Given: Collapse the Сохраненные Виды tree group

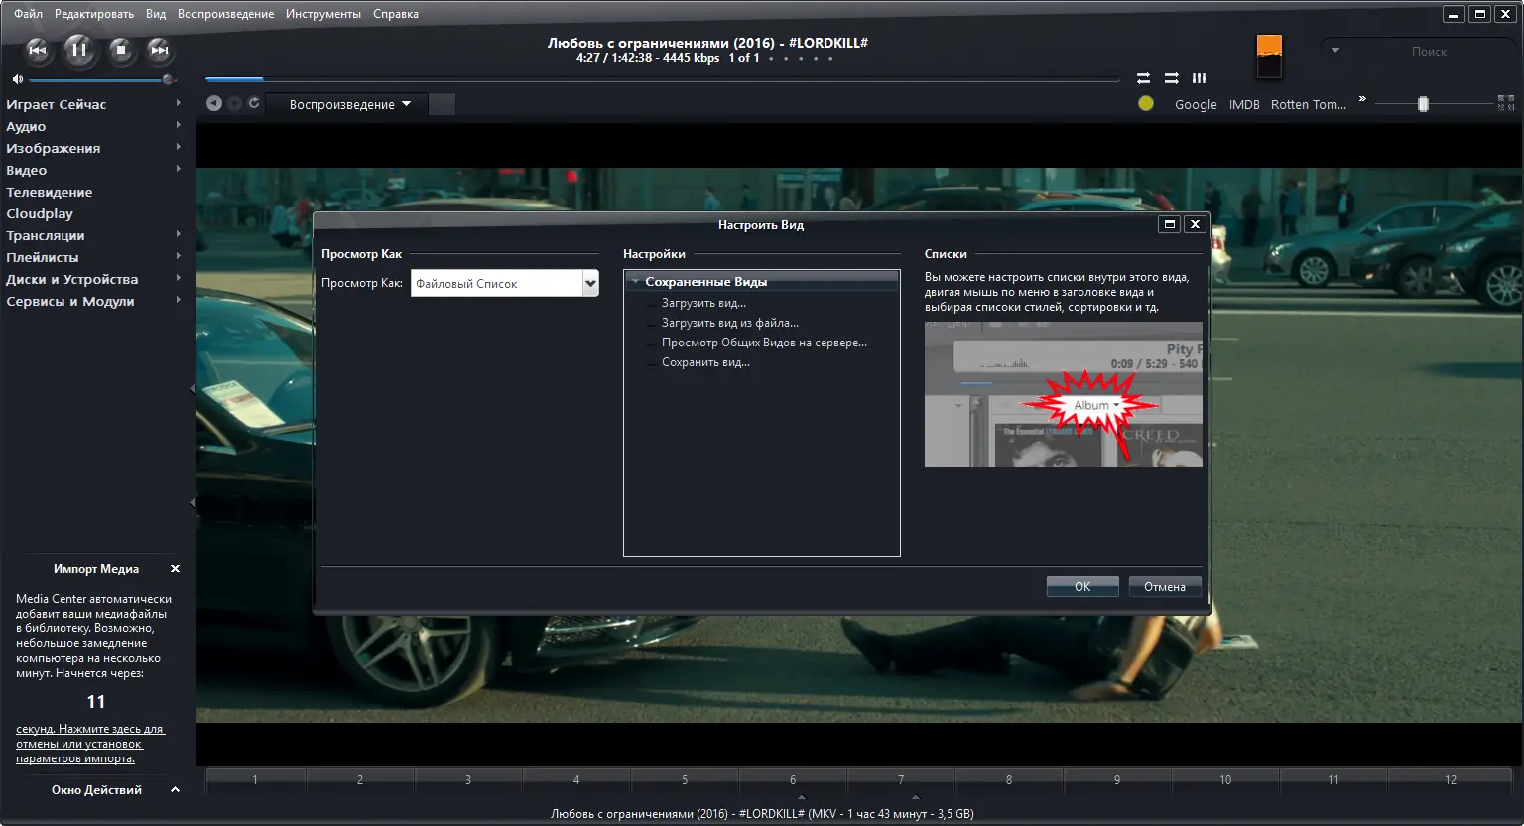Looking at the screenshot, I should tap(635, 282).
